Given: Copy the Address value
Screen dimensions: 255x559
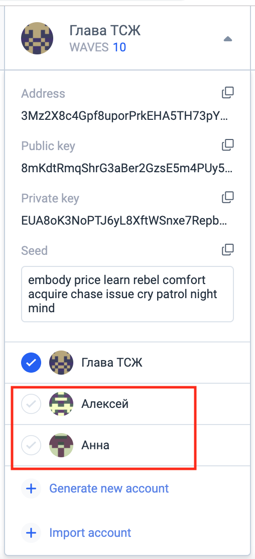Looking at the screenshot, I should 228,92.
